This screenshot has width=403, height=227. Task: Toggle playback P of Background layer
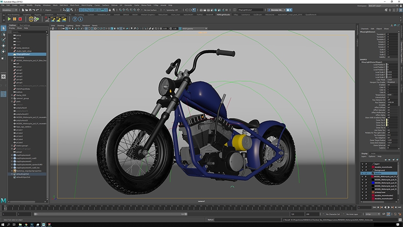click(366, 170)
